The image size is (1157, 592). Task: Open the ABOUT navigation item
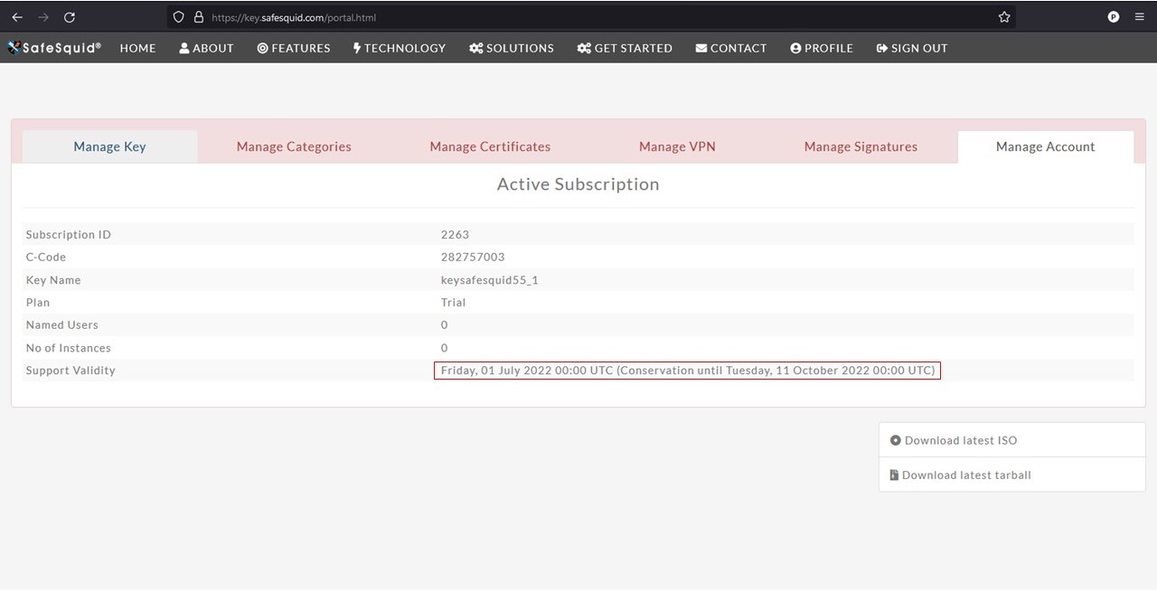click(x=206, y=48)
